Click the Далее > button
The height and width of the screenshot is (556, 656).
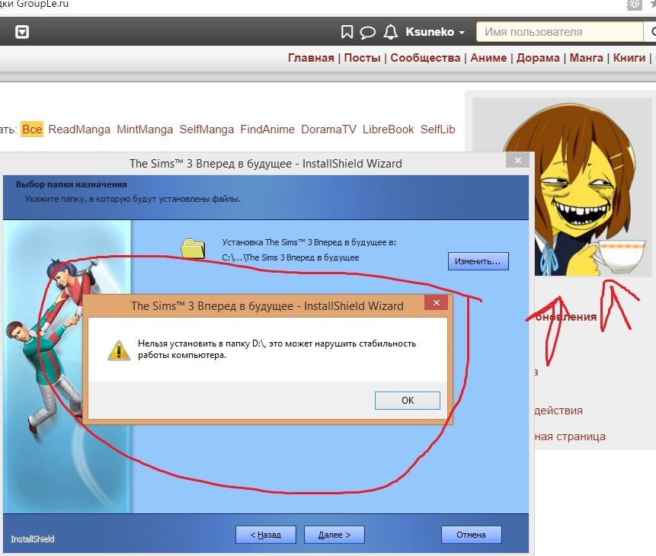(x=334, y=535)
